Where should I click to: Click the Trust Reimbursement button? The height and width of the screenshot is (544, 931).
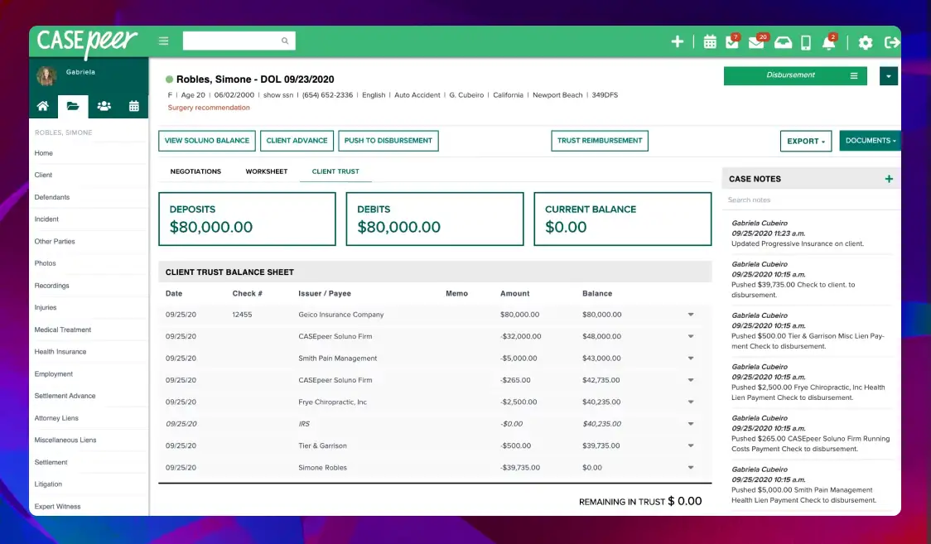599,141
